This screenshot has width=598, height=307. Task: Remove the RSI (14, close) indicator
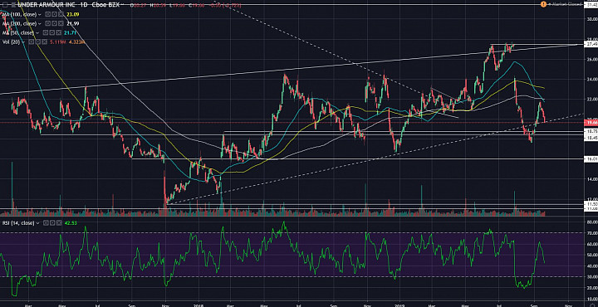click(x=59, y=222)
